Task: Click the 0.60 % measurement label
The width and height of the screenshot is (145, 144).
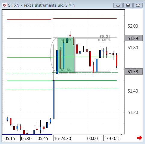Action: (104, 40)
